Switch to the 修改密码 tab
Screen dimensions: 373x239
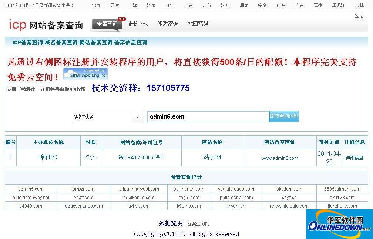(168, 23)
